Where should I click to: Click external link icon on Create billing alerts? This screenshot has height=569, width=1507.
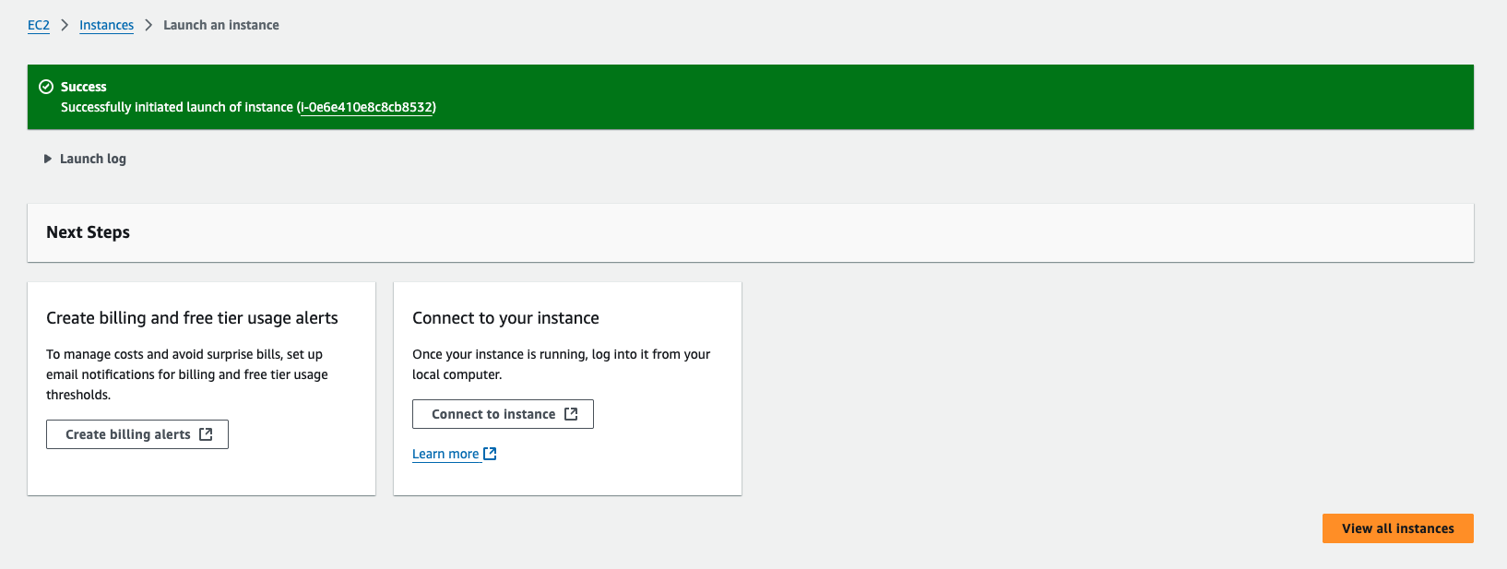coord(206,434)
